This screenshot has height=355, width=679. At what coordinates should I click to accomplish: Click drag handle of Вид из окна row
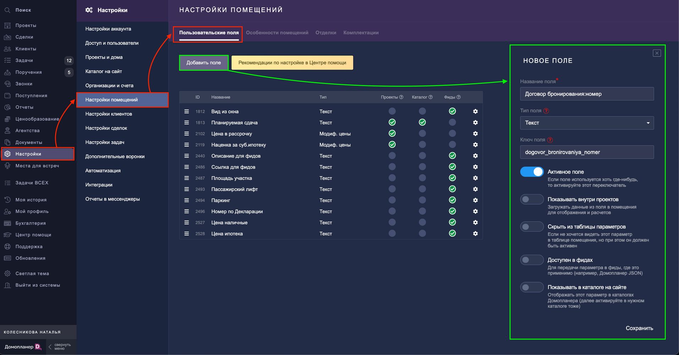[x=186, y=111]
